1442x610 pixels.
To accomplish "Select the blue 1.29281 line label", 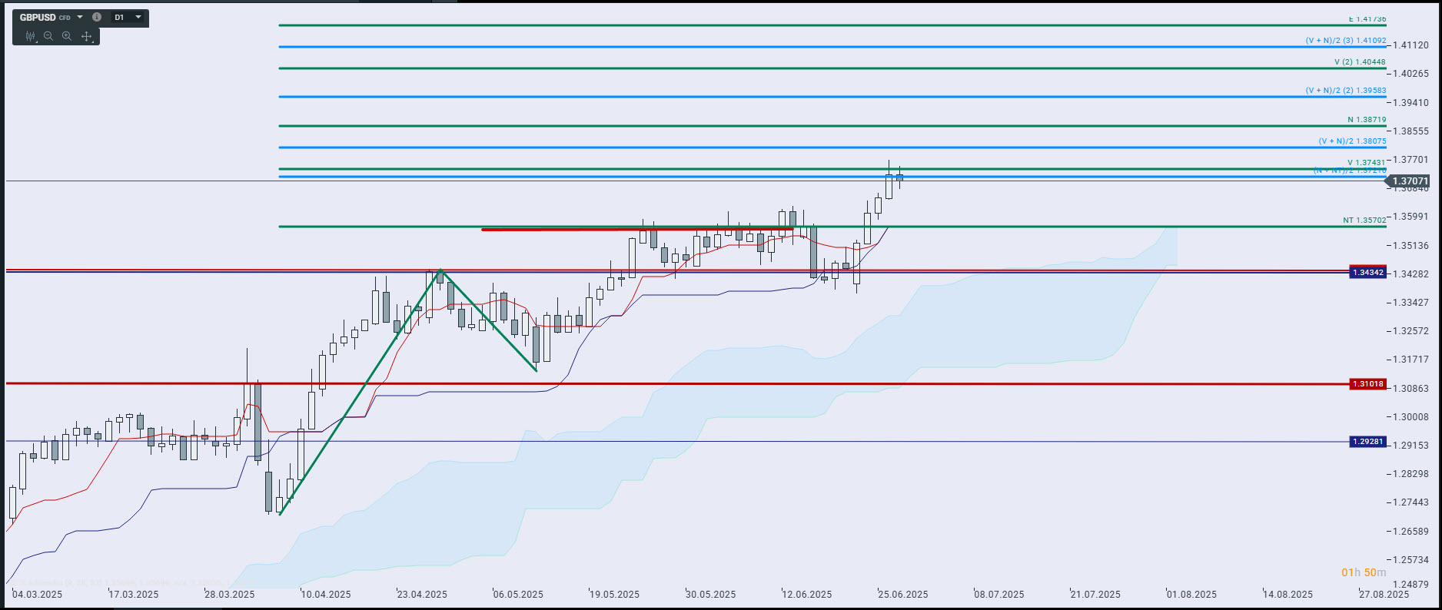I will tap(1367, 442).
